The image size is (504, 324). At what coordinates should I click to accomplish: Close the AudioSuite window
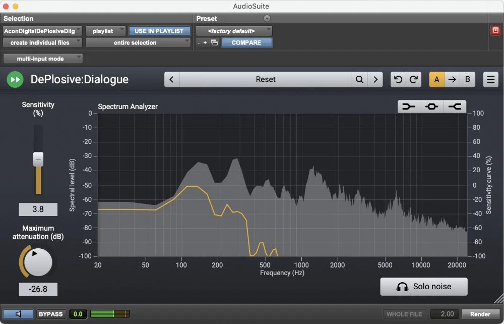6,6
